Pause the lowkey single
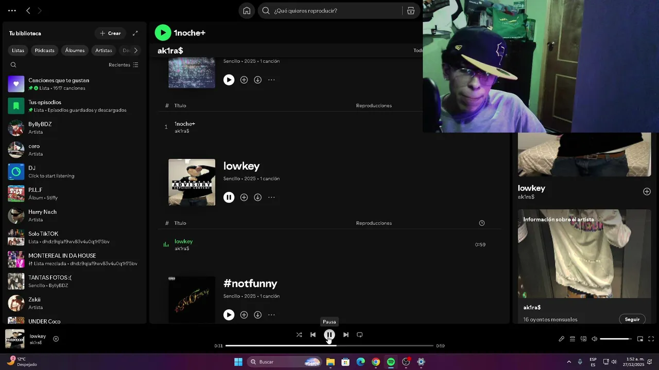Viewport: 659px width, 370px height. click(229, 197)
